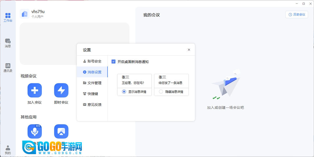The image size is (314, 157).
Task: Maximize the application window
Action: (304, 4)
